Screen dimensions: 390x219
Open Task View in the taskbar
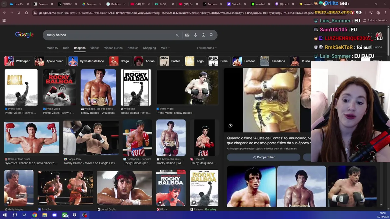tap(24, 215)
